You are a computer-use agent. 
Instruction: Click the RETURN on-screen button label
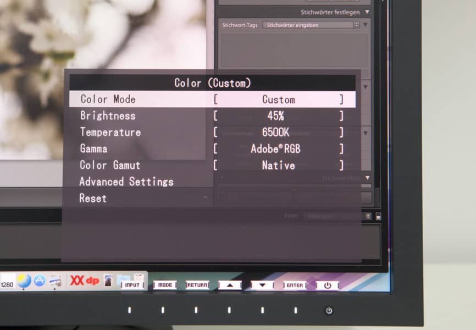click(x=197, y=285)
